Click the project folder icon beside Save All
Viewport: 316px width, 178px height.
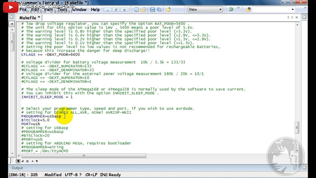(x=168, y=9)
